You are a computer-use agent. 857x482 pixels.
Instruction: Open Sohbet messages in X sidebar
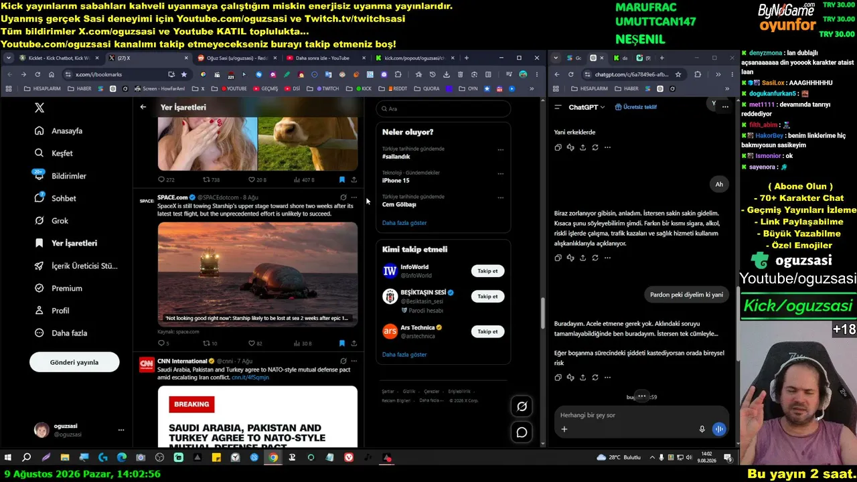click(x=55, y=198)
